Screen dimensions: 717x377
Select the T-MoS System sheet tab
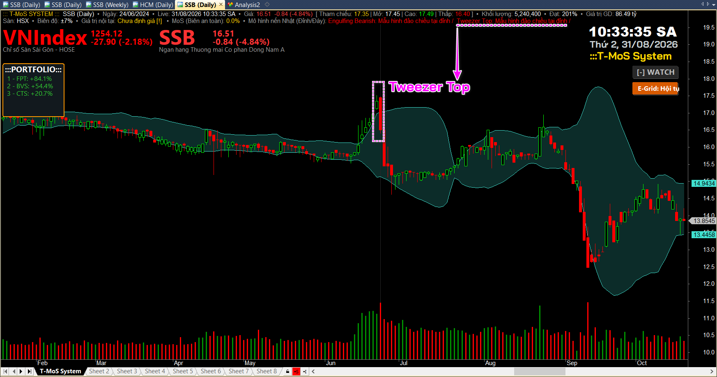point(60,371)
